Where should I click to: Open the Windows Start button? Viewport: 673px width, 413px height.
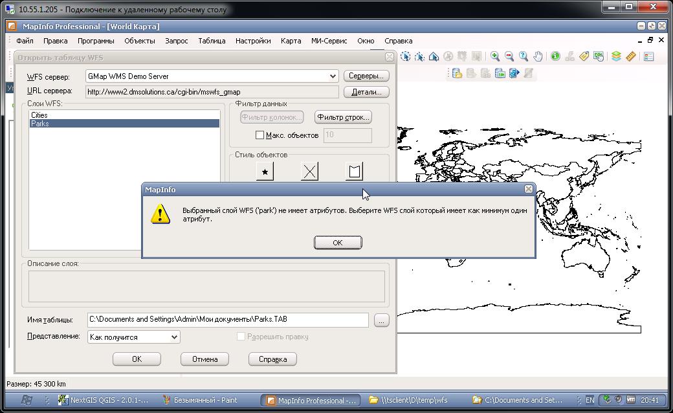coord(27,400)
